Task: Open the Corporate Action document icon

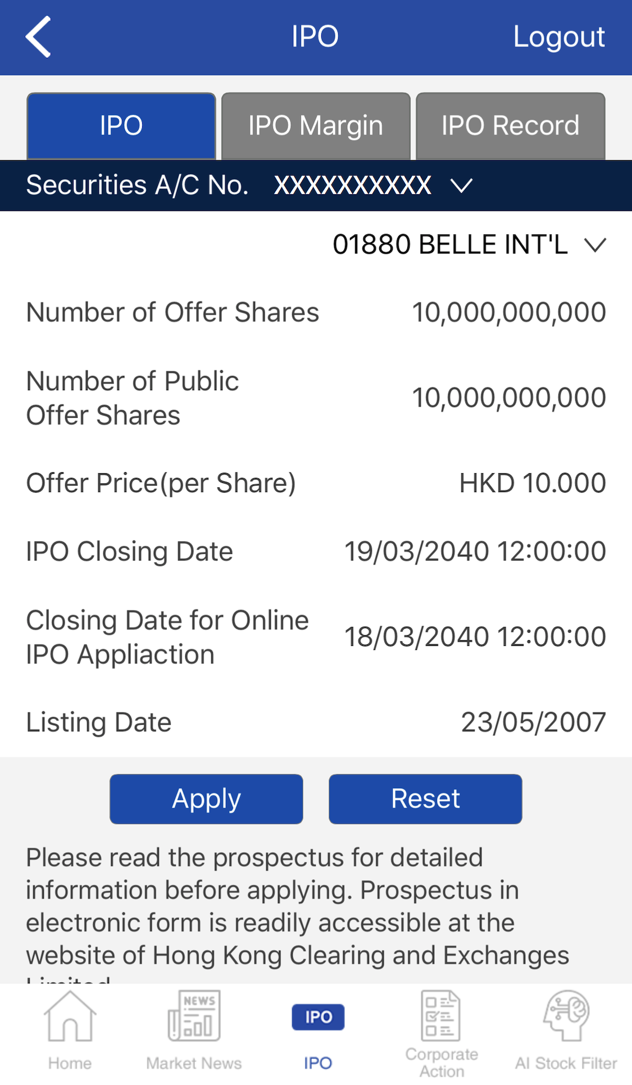Action: click(x=442, y=1016)
